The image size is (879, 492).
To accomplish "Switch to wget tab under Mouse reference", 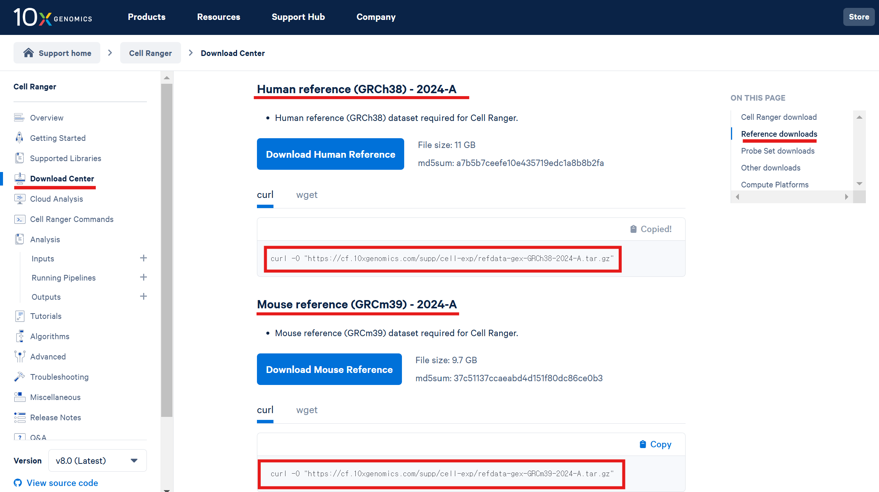I will 307,410.
